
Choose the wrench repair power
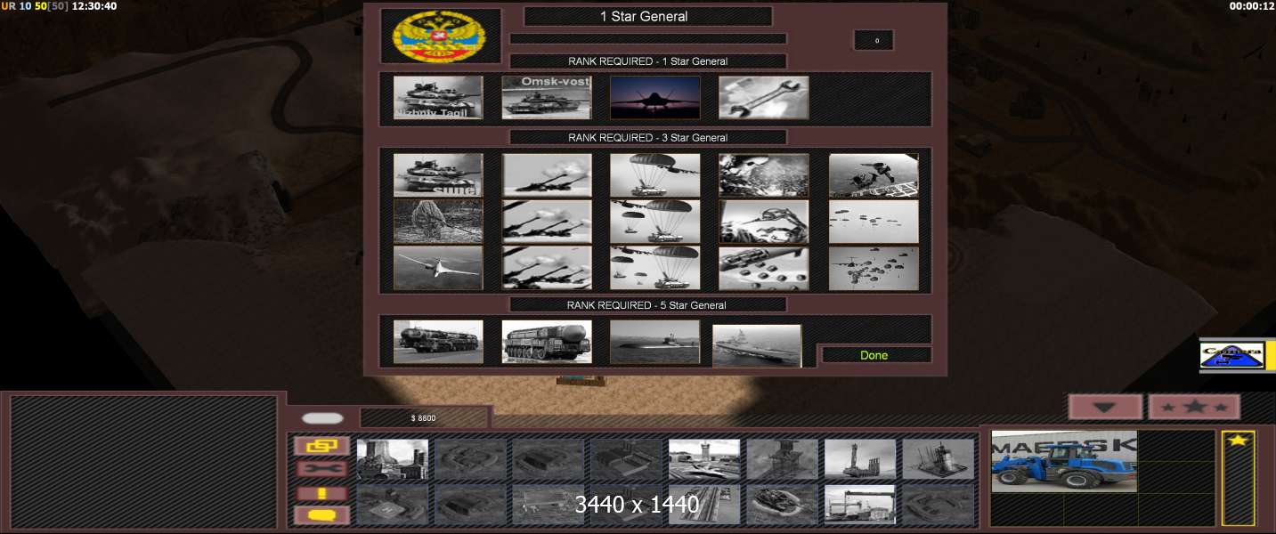point(764,97)
